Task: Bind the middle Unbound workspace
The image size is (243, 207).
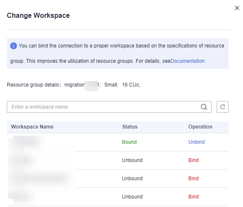Action: (x=194, y=179)
